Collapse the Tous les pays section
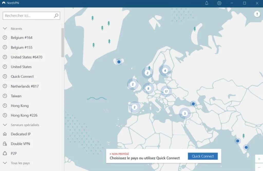263x171 pixels. tap(5, 163)
